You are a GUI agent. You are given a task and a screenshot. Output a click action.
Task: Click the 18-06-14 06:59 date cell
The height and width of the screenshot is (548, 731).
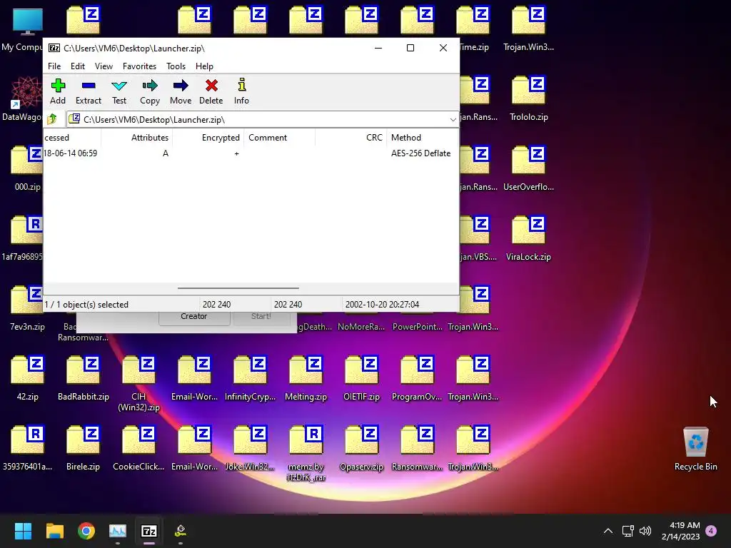pos(71,153)
